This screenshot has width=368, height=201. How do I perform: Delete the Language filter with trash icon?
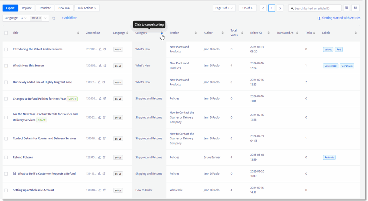tap(54, 18)
